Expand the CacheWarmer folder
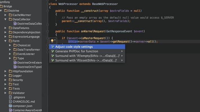Image resolution: width=200 pixels, height=112 pixels. (x=6, y=15)
